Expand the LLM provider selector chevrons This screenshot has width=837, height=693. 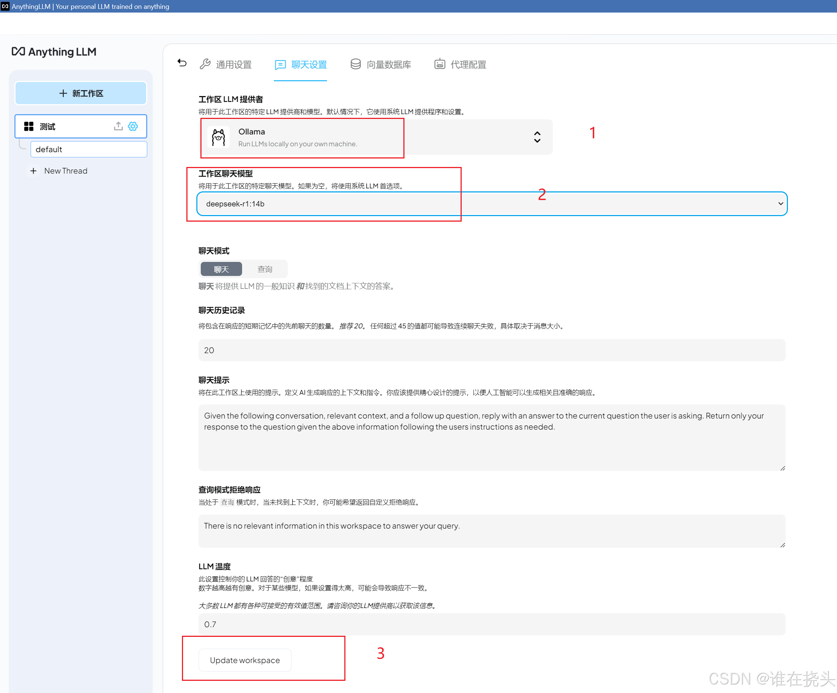click(537, 137)
